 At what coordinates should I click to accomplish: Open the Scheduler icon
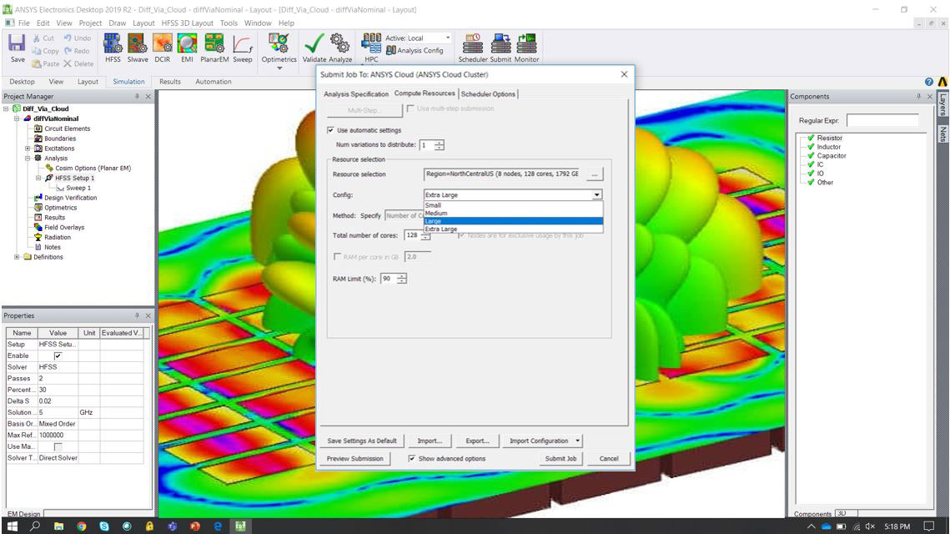pyautogui.click(x=473, y=48)
